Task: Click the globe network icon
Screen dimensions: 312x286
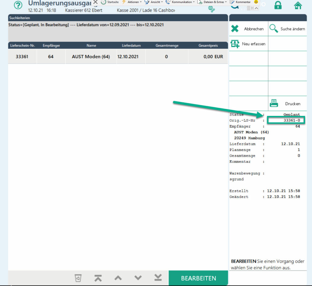Action: (212, 9)
